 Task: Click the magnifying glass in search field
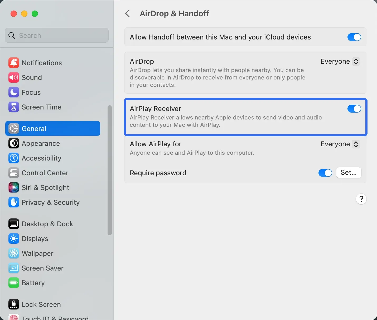point(12,35)
